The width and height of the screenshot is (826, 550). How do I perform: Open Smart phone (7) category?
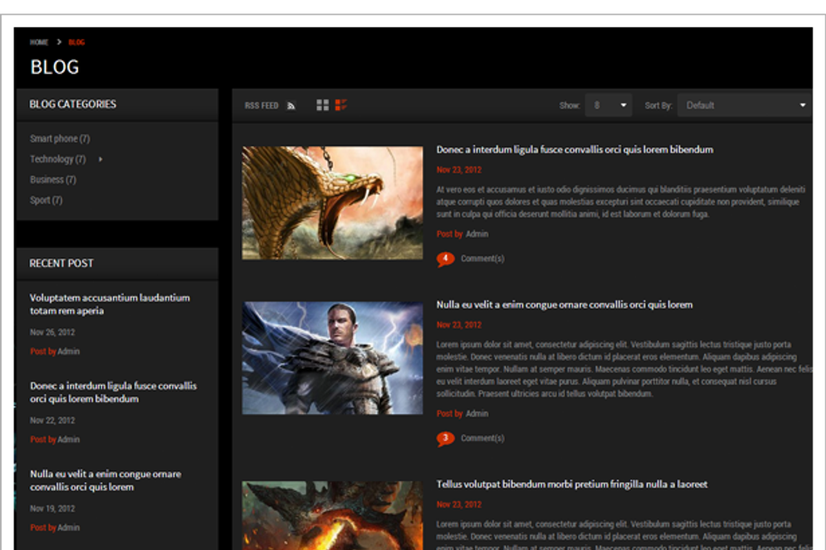60,139
